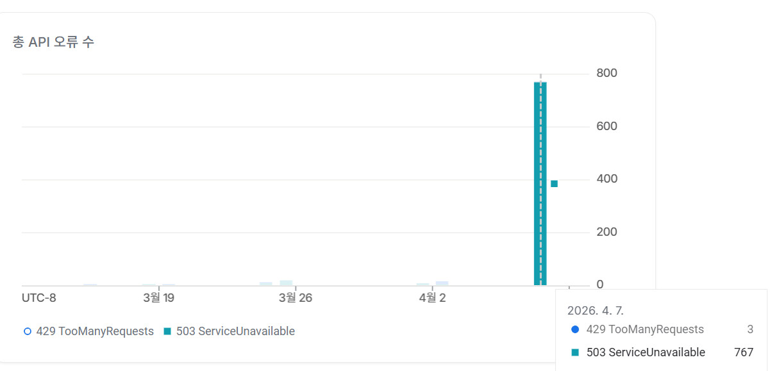Select the tall 503 ServiceUnavailable bar
Viewport: 772px width, 371px height.
(541, 183)
